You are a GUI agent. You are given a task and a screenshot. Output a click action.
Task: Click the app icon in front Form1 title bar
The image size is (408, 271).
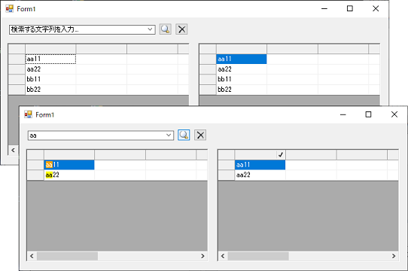[x=28, y=114]
